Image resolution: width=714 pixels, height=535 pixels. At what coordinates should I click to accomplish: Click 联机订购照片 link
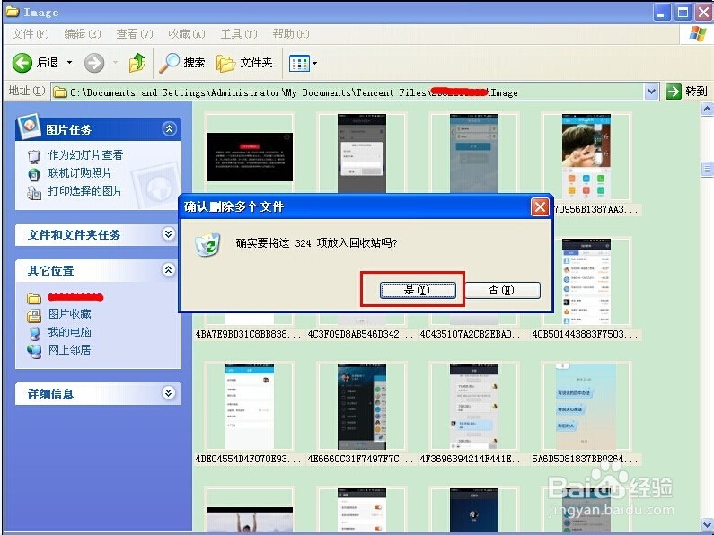point(80,173)
